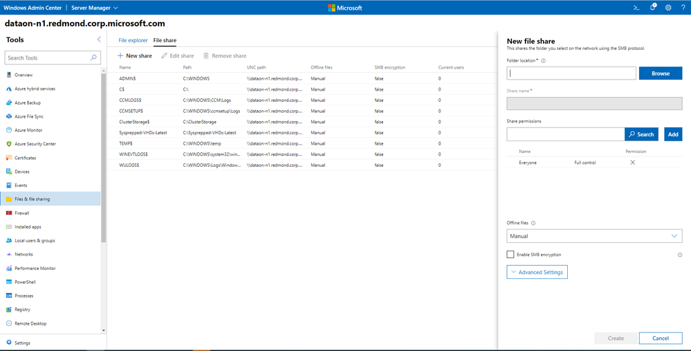Viewport: 691px width, 351px height.
Task: Open the Azure Security Center shield icon
Action: tap(9, 144)
